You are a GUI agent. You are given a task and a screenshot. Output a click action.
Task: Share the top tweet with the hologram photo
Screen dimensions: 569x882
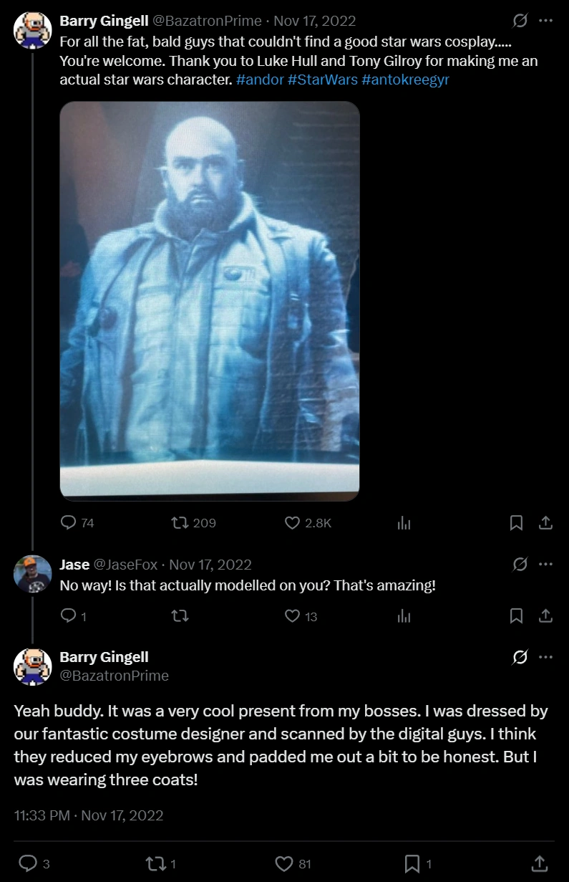click(x=545, y=523)
